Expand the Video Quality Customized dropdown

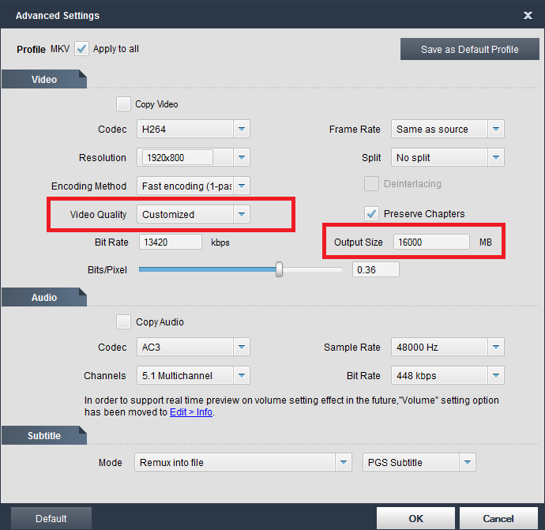pos(242,214)
